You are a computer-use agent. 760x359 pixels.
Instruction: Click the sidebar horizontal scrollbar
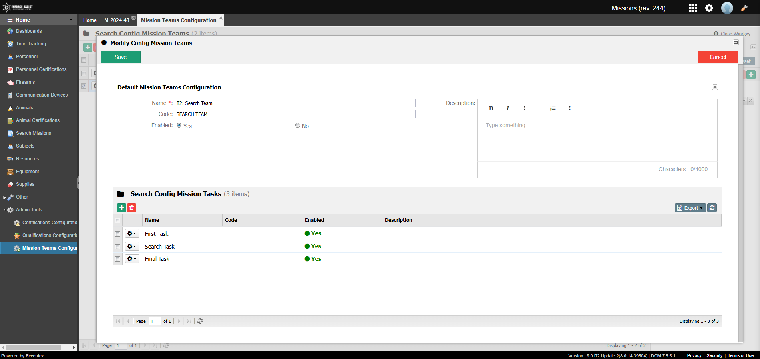point(34,347)
